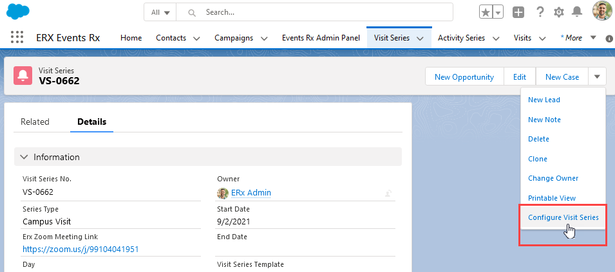This screenshot has width=615, height=272.
Task: Open Global Actions plus icon
Action: coord(518,12)
